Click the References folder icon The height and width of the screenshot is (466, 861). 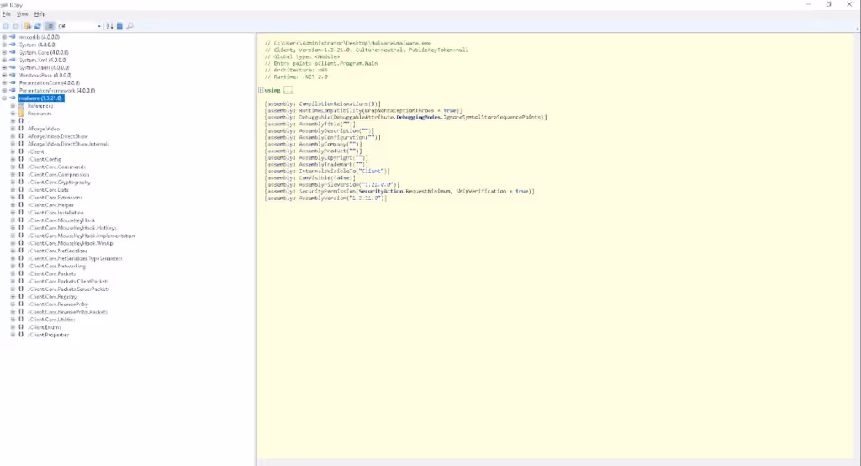(21, 105)
